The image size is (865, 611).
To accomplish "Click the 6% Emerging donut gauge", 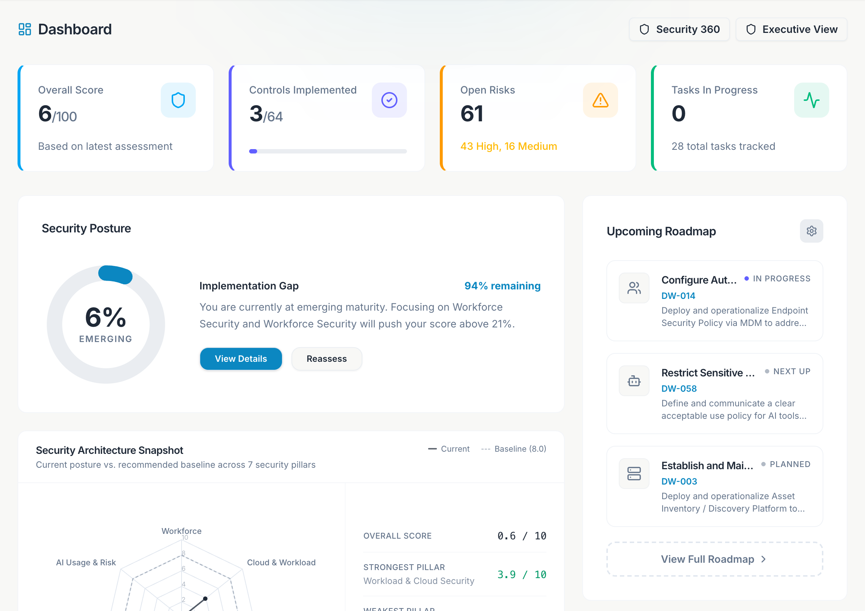I will [x=106, y=325].
